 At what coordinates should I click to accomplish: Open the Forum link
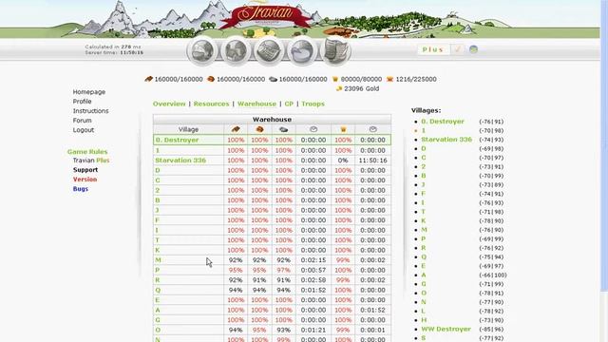[83, 121]
